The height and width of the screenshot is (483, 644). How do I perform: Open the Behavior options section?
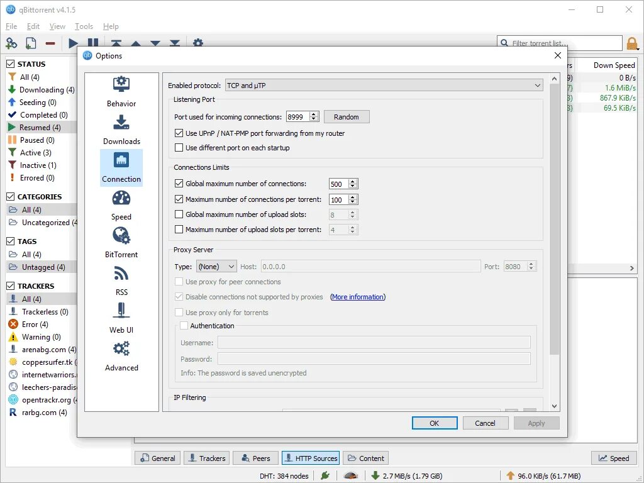121,92
